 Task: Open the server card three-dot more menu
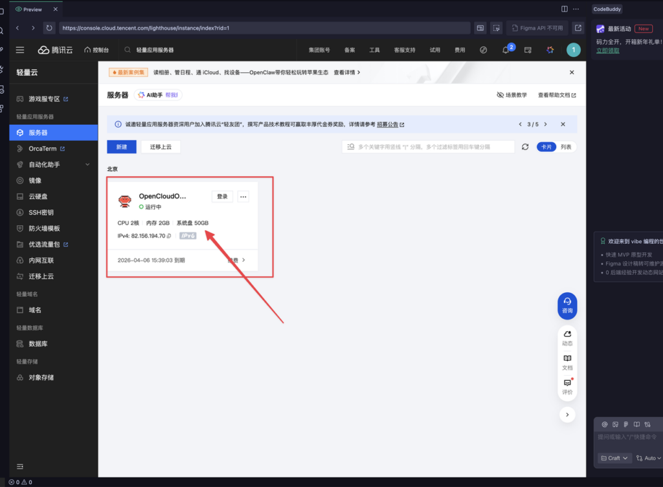tap(243, 197)
